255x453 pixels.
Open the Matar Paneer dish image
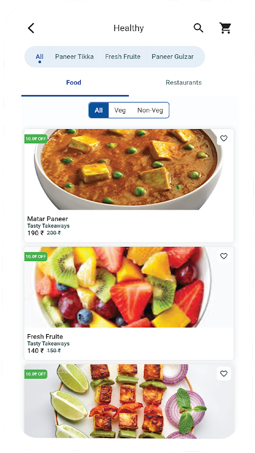tap(129, 169)
